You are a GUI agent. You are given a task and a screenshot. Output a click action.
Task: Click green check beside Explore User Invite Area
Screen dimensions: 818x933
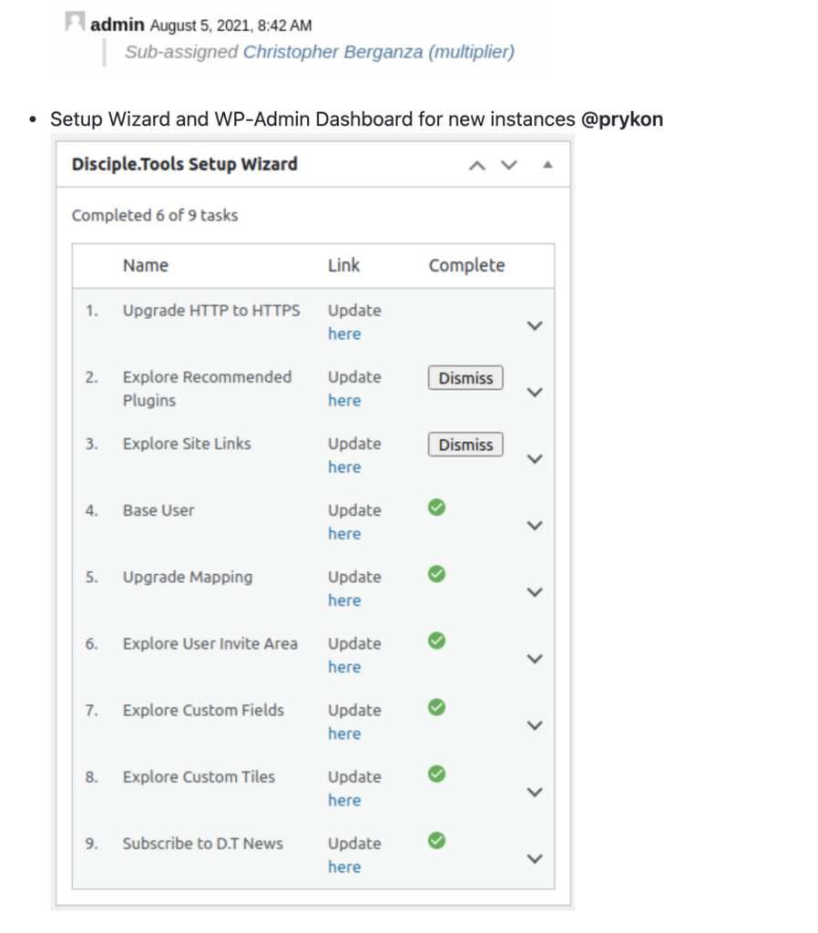pos(436,641)
